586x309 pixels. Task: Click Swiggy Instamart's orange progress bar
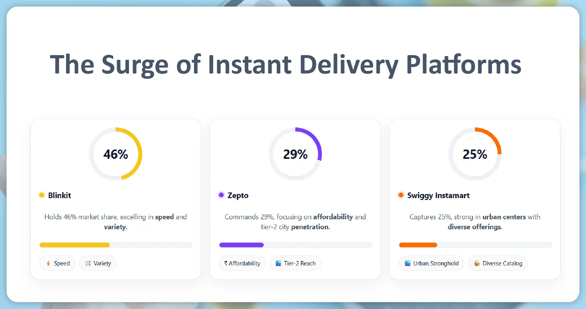pos(418,245)
